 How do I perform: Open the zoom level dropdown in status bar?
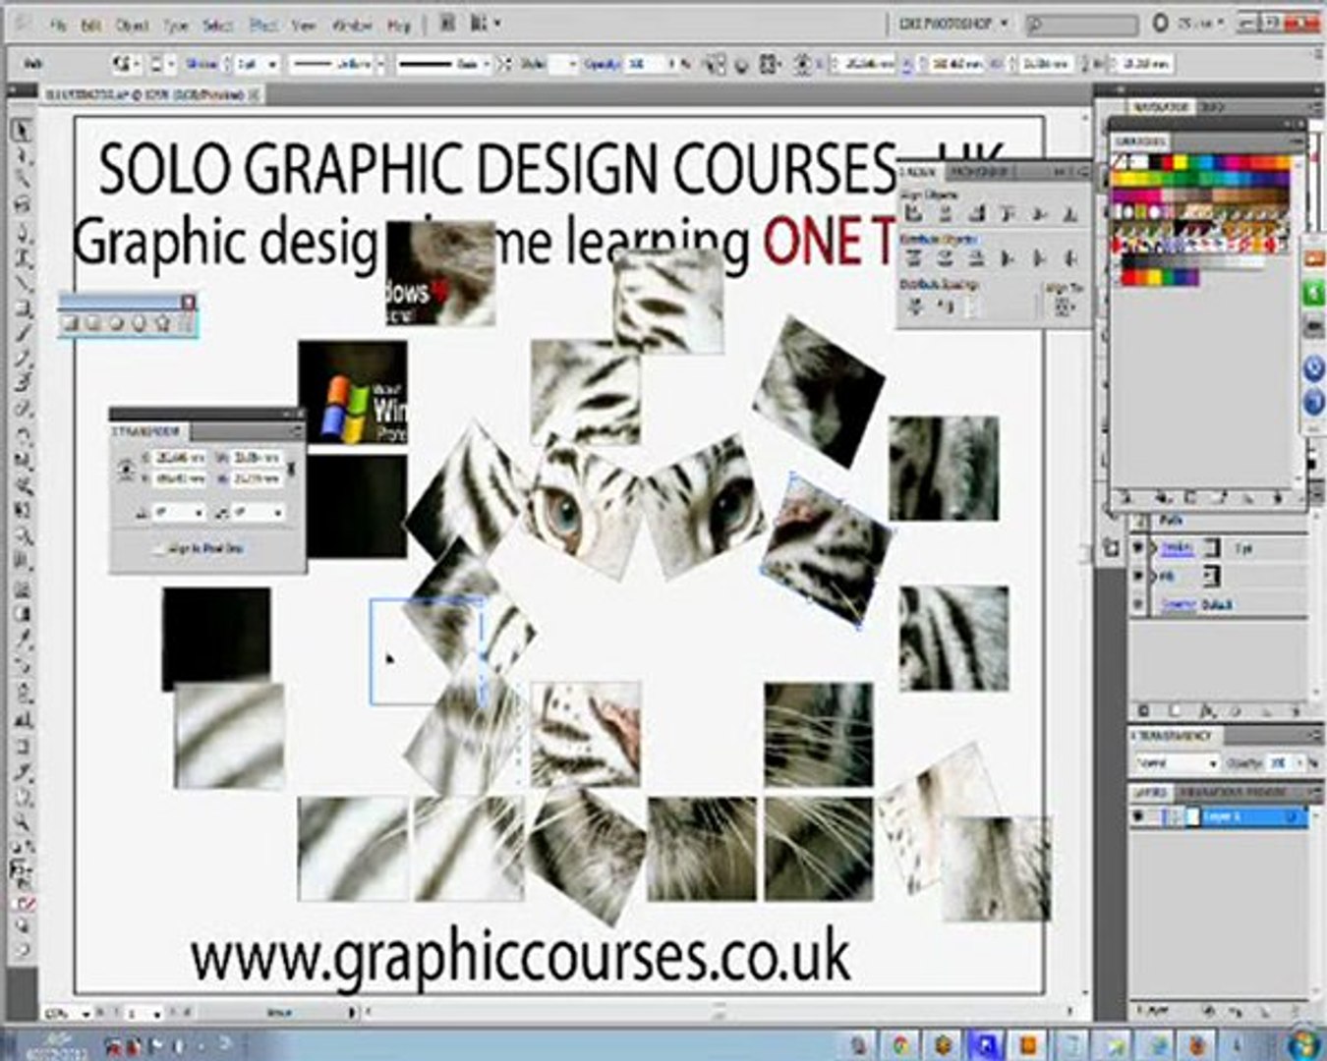tap(87, 1012)
